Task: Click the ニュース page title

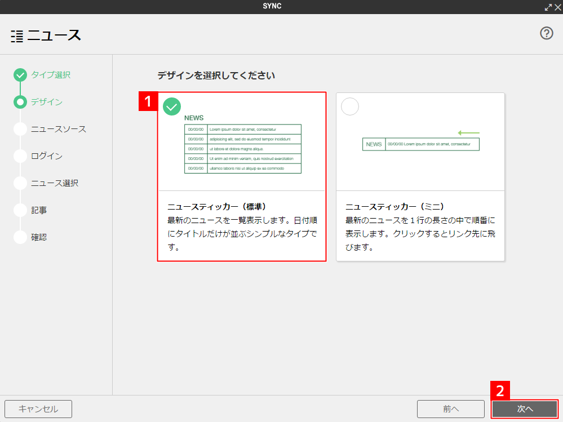Action: [x=54, y=35]
